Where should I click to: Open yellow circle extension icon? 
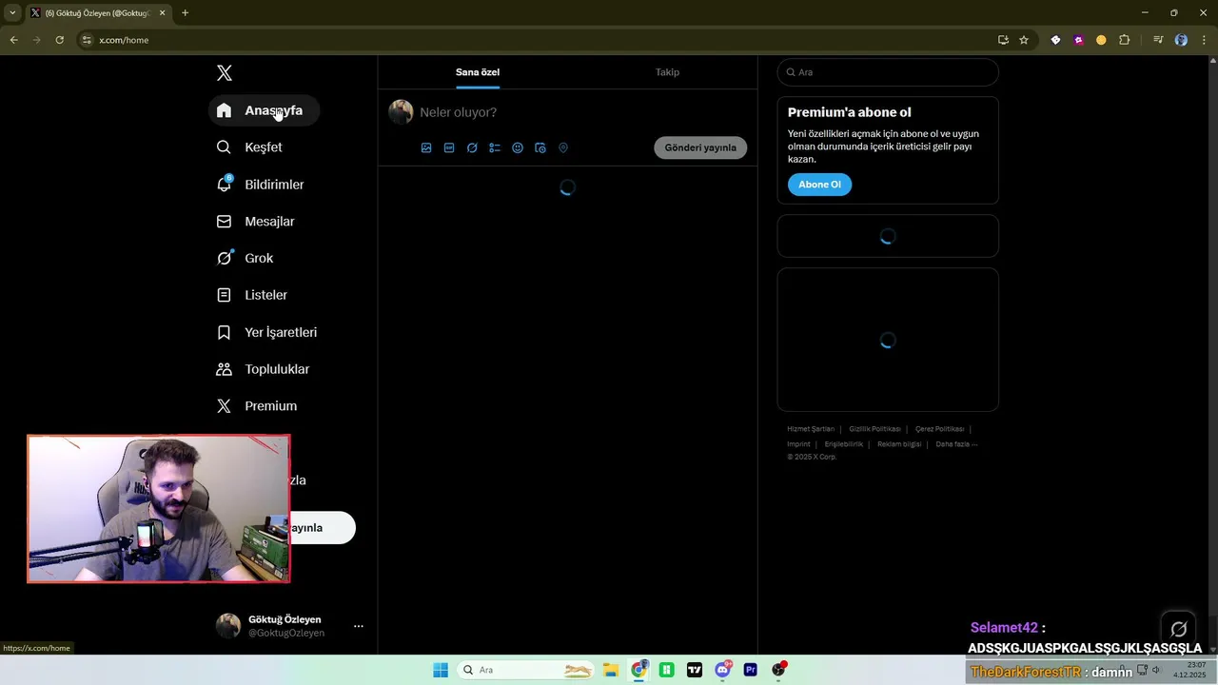(1101, 40)
